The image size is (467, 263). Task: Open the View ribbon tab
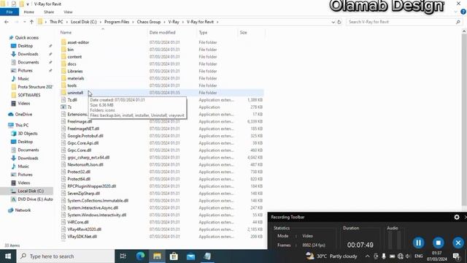tap(68, 12)
